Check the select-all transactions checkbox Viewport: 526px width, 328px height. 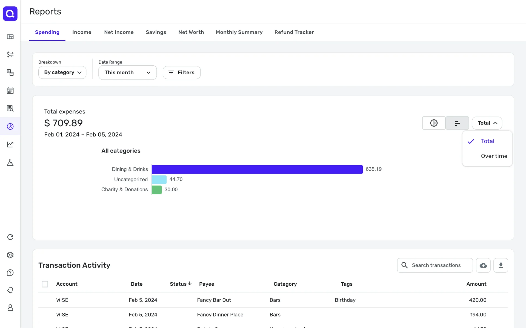click(x=45, y=284)
